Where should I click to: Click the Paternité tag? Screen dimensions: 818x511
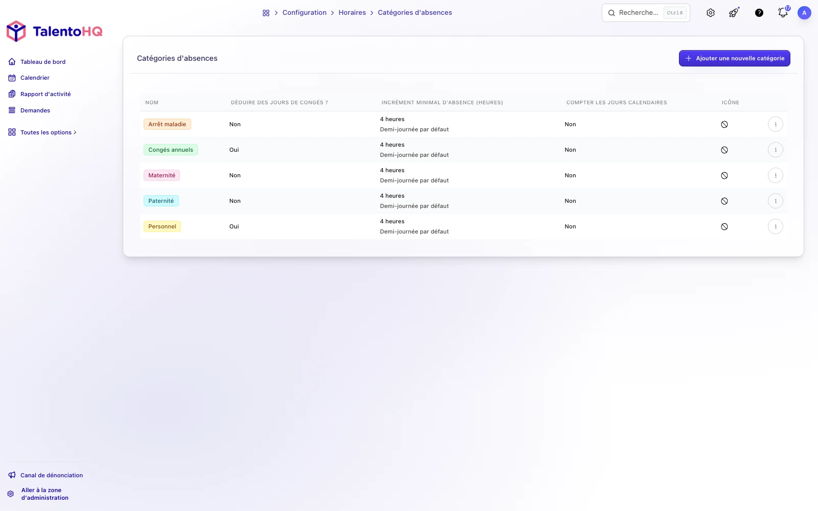click(x=161, y=201)
